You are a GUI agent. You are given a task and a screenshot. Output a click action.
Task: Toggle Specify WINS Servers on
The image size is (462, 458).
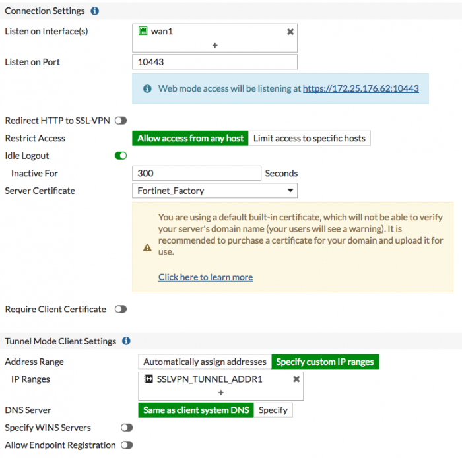click(126, 428)
